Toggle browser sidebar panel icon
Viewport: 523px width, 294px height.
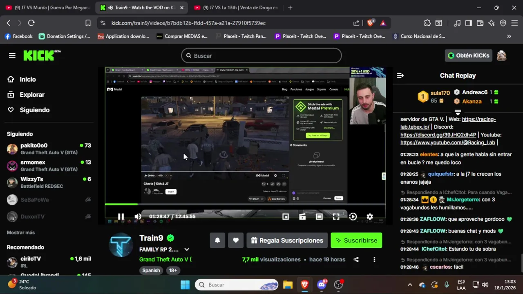coord(469,23)
